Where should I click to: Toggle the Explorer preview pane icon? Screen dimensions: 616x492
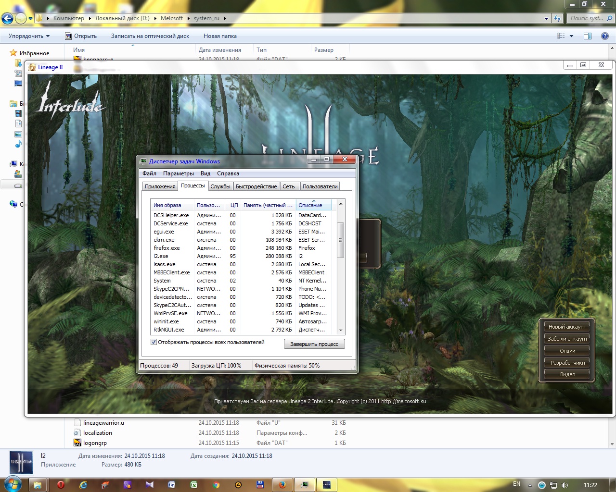(588, 36)
